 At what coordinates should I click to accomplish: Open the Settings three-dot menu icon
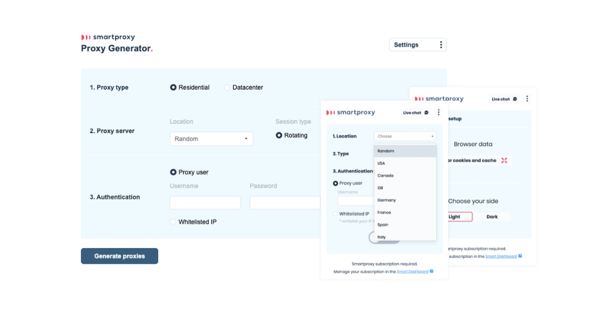(441, 45)
